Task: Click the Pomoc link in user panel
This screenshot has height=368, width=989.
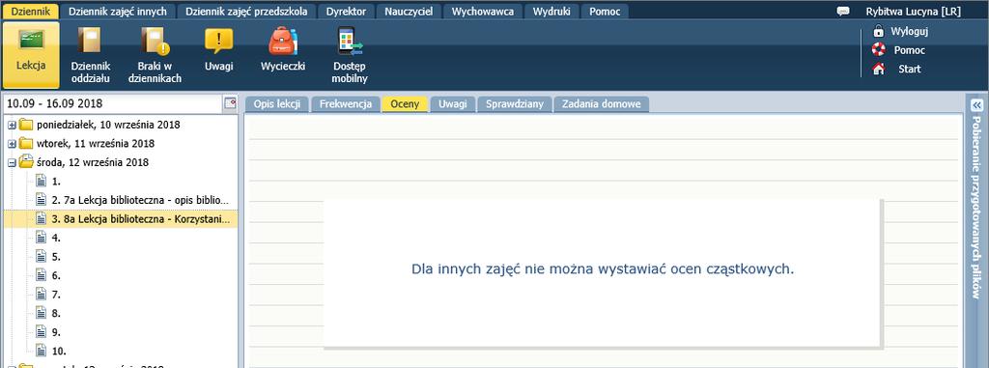Action: click(910, 50)
